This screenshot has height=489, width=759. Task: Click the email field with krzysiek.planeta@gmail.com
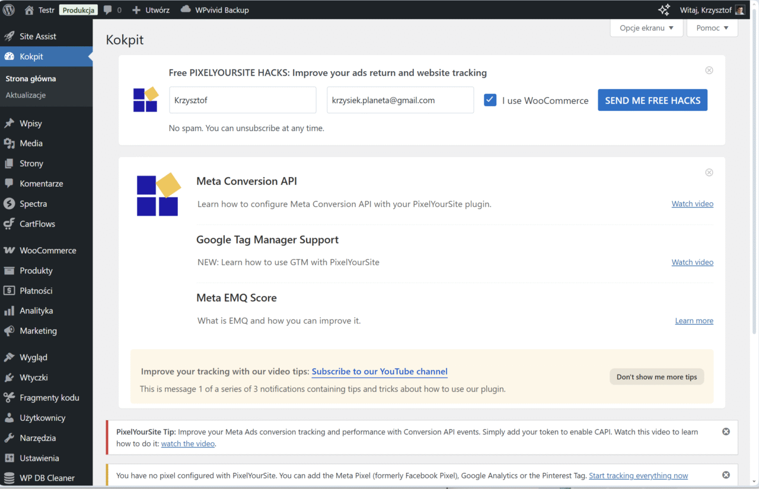[x=400, y=100]
